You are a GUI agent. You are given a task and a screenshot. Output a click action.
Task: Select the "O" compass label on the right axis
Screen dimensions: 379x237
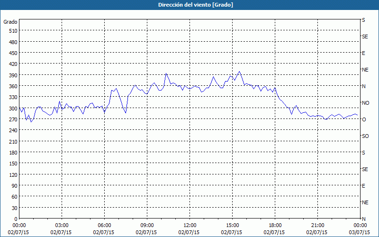pyautogui.click(x=364, y=119)
